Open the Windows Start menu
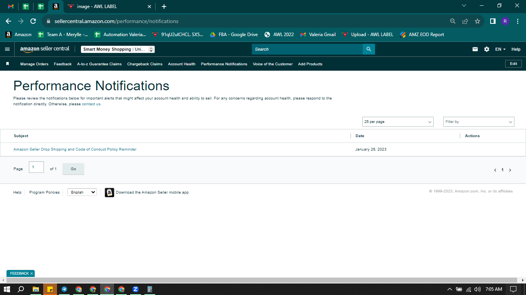Screen dimensions: 526x295 [x=7, y=289]
